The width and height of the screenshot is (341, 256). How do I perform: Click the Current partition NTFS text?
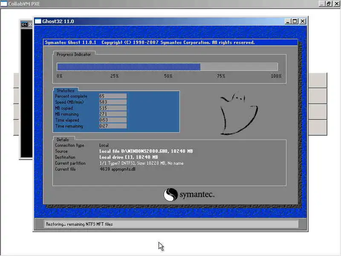142,163
